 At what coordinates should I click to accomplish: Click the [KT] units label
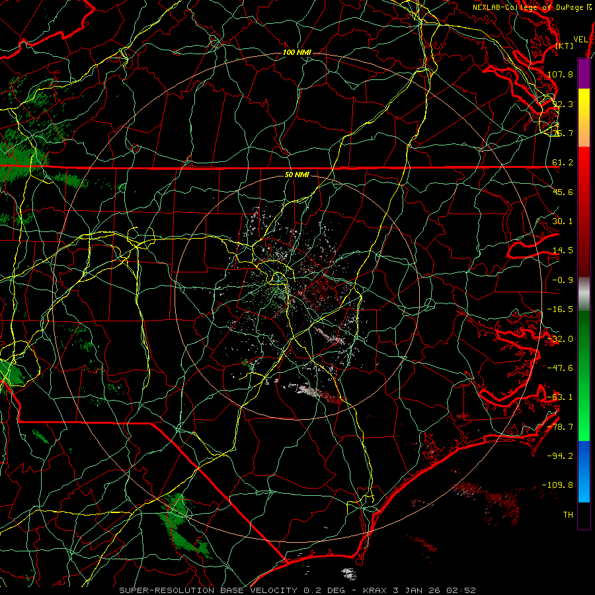pos(565,46)
